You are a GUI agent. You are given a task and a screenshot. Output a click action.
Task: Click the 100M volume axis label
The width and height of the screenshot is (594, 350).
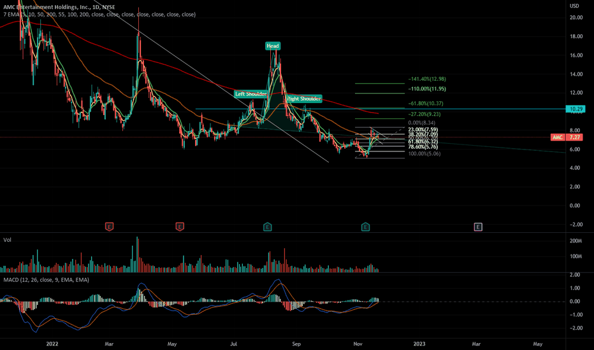point(576,256)
